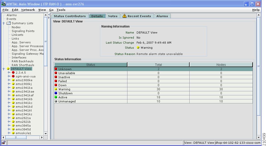Select Events in the navigation tree
Viewport: 266px width, 146px height.
11,19
